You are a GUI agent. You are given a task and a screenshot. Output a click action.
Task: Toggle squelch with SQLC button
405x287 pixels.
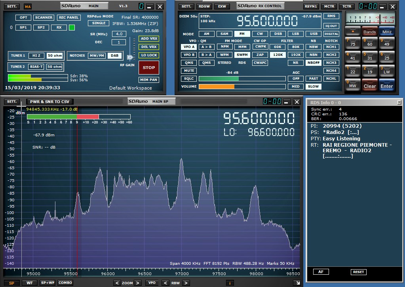click(x=189, y=78)
